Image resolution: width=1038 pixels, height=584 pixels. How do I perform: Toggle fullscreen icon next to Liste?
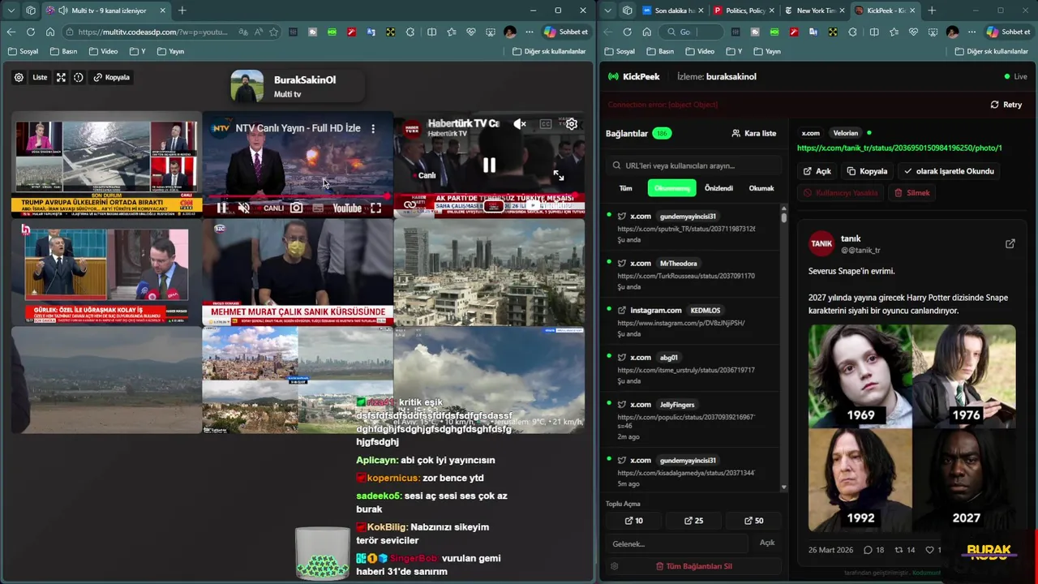[61, 77]
